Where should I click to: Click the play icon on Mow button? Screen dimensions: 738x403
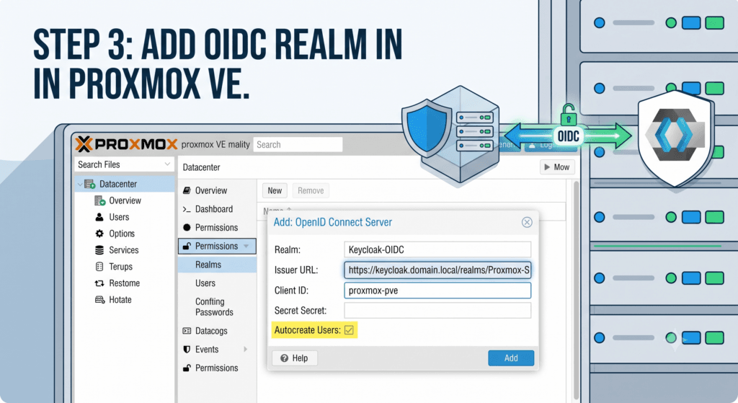point(547,167)
